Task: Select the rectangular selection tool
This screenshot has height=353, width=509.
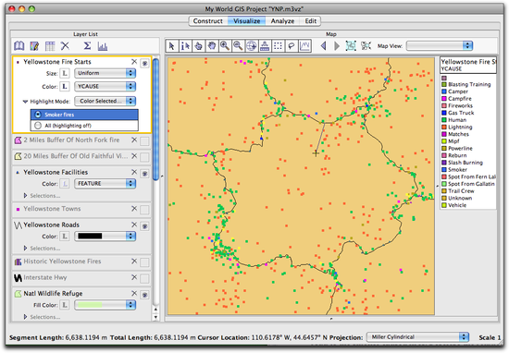Action: (278, 46)
